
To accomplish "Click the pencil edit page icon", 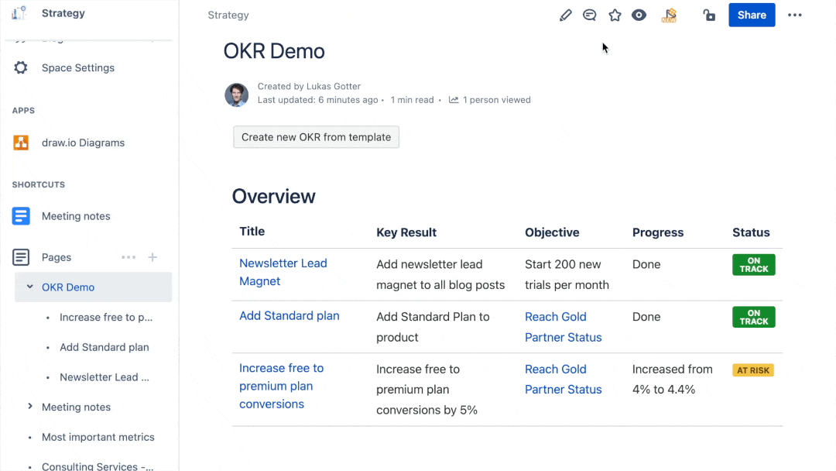I will [565, 15].
